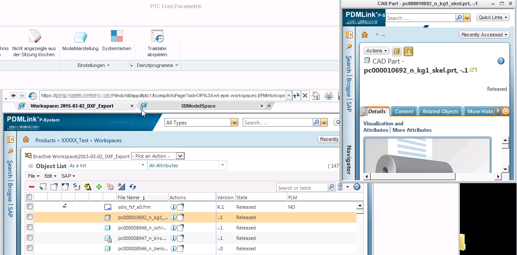Click home icon in CAD Part window
This screenshot has height=255, width=517.
pos(365,35)
